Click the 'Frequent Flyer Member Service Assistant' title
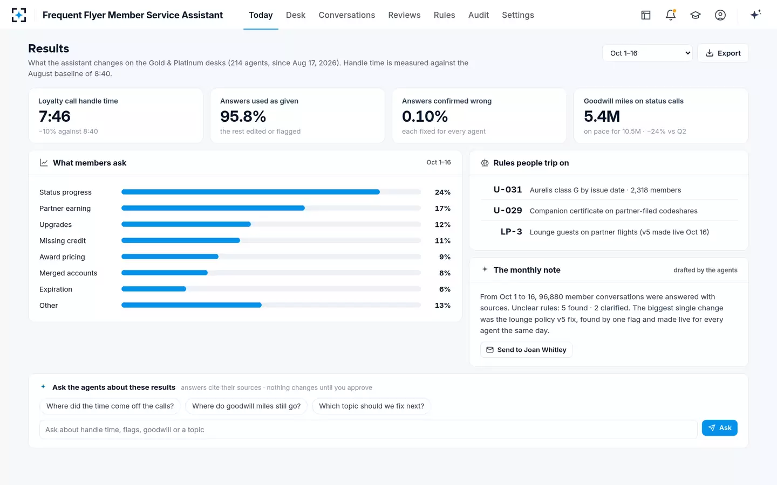Screen dimensions: 777x485 (x=133, y=15)
